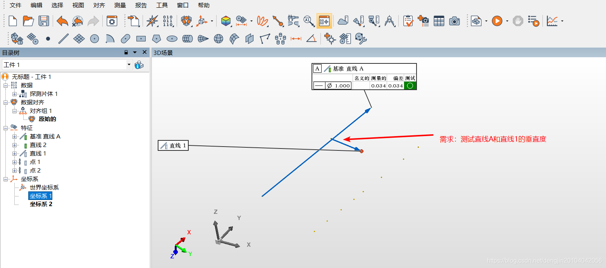Create a polygon feature icon
The height and width of the screenshot is (268, 606).
(157, 39)
